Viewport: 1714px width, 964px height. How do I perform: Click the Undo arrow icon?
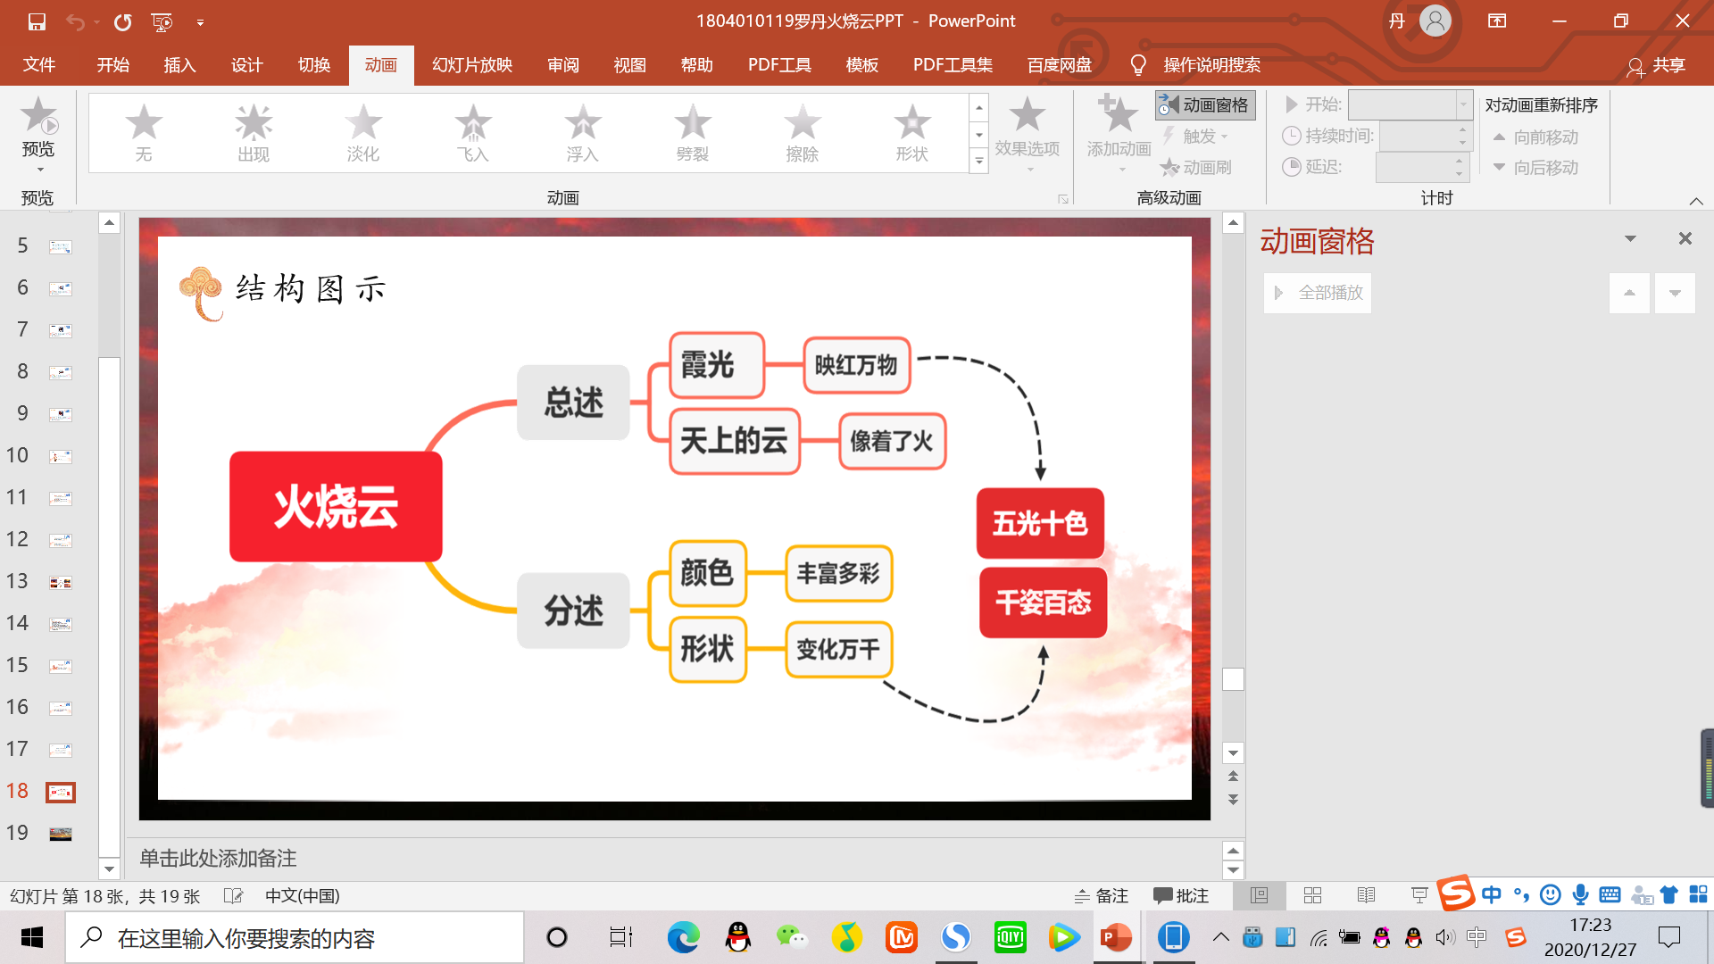coord(75,21)
